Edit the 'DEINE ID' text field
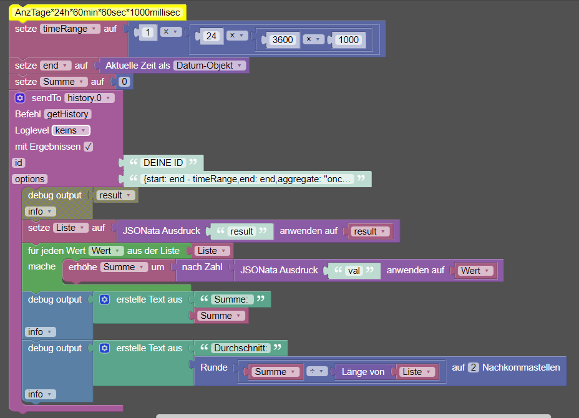This screenshot has width=579, height=418. click(163, 163)
